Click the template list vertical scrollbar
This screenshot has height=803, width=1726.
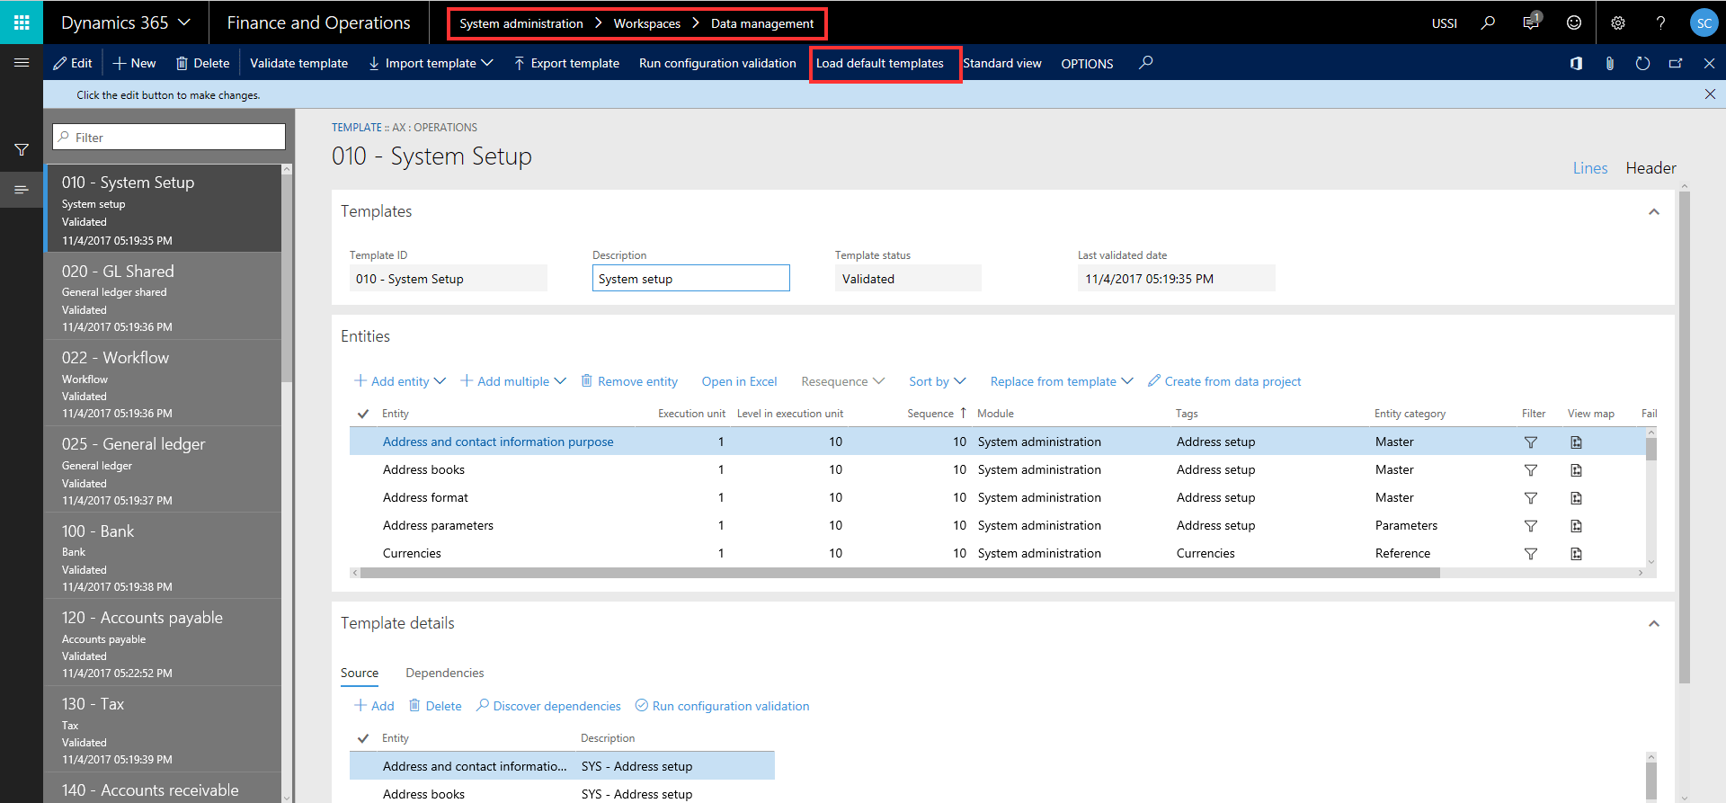coord(287,279)
